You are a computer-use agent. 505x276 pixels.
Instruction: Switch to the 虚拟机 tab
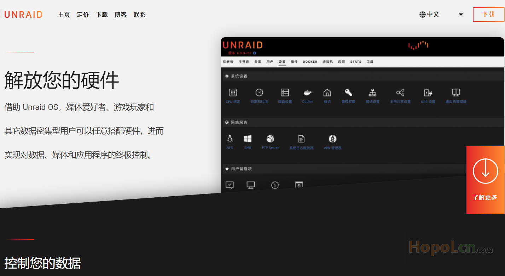click(x=327, y=62)
